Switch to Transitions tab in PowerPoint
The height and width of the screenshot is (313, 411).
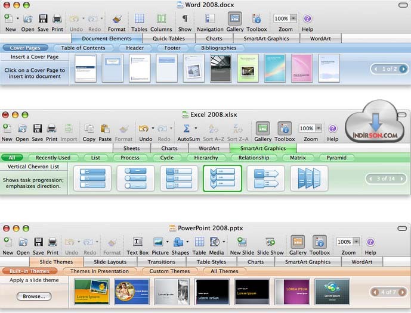click(x=162, y=262)
